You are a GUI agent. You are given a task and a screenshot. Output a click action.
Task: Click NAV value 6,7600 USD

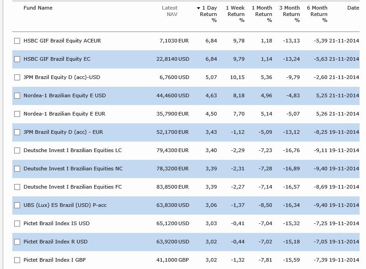175,77
